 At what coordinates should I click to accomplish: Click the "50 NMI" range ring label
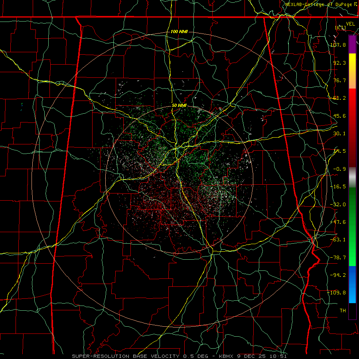(x=179, y=106)
